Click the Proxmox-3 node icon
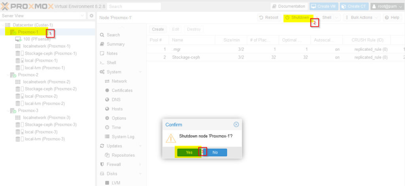 [x=13, y=110]
